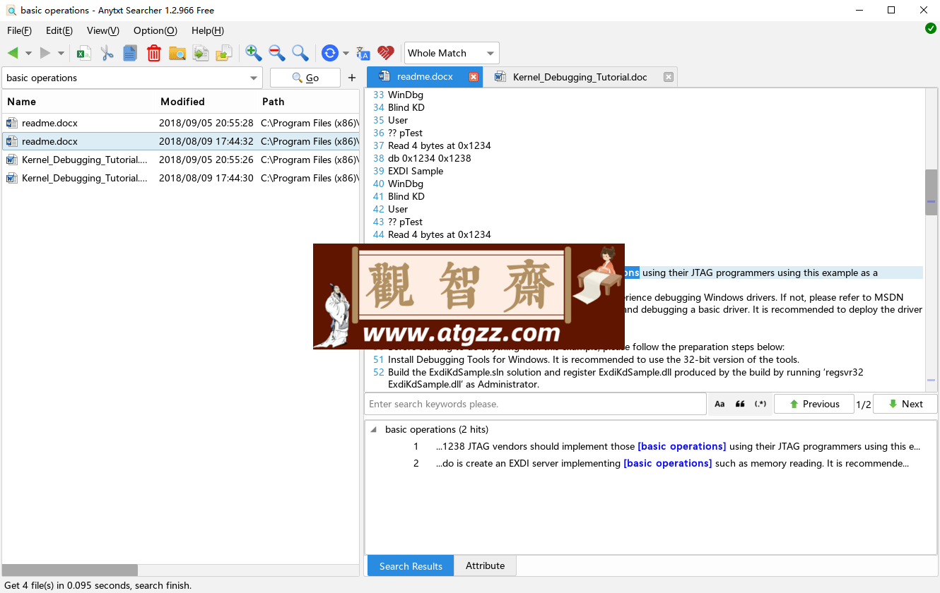Click the red trash Delete icon
This screenshot has height=593, width=940.
click(153, 53)
